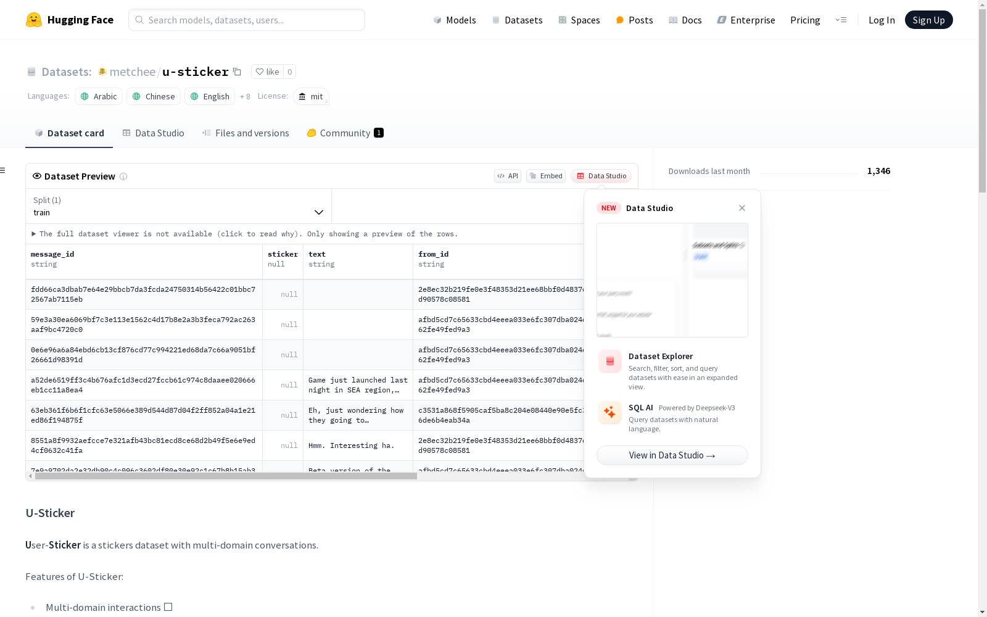
Task: Open Spaces from top navigation
Action: pos(579,20)
